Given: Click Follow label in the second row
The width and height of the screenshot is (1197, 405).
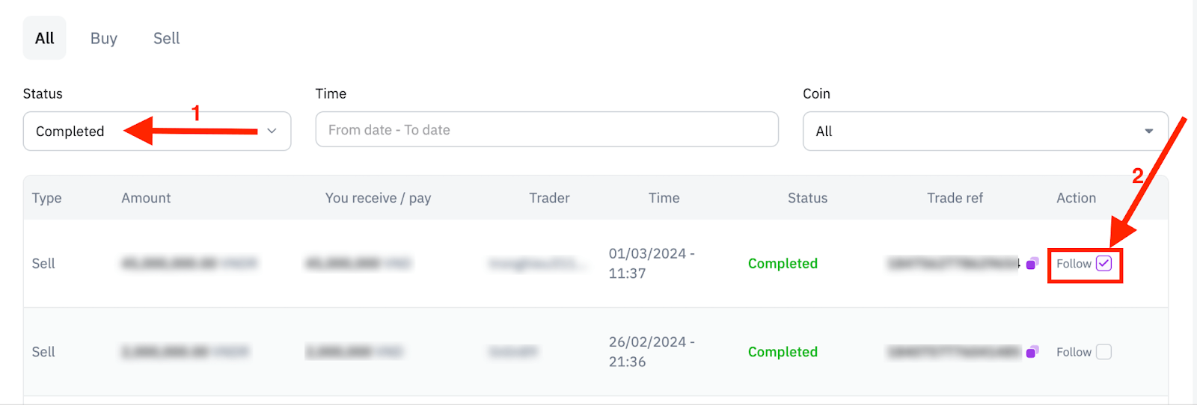Looking at the screenshot, I should click(1074, 352).
